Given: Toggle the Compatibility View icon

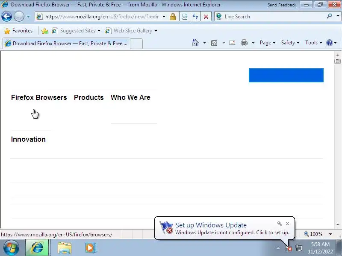Looking at the screenshot, I should click(x=185, y=17).
